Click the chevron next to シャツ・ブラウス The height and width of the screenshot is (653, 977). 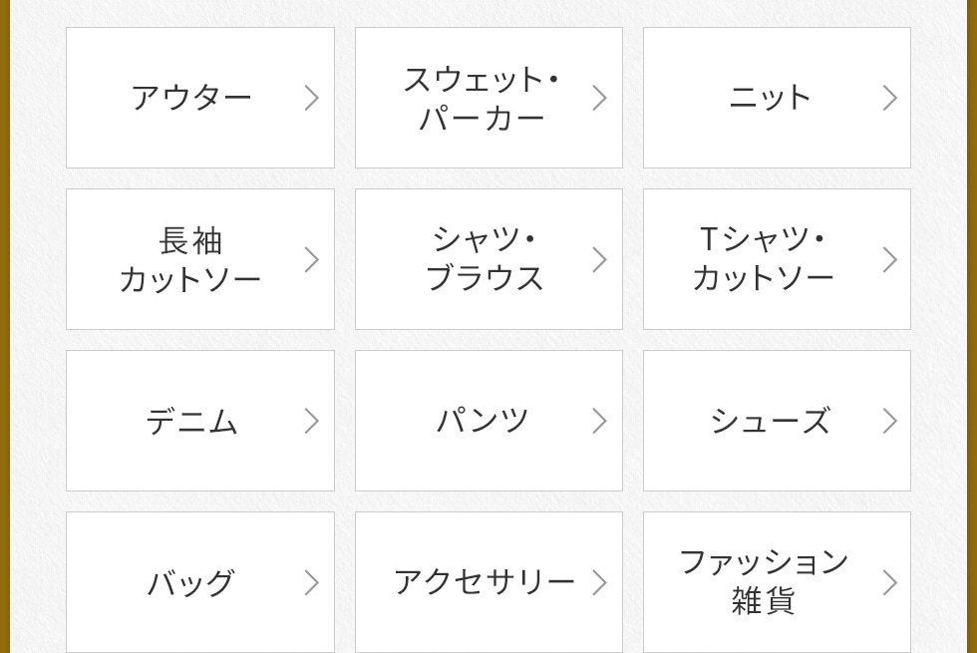600,259
